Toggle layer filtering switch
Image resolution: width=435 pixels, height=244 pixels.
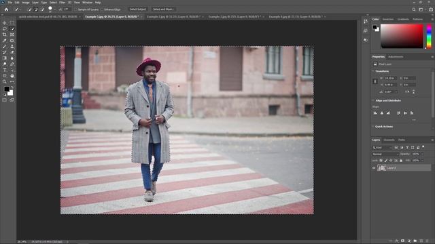(x=423, y=147)
